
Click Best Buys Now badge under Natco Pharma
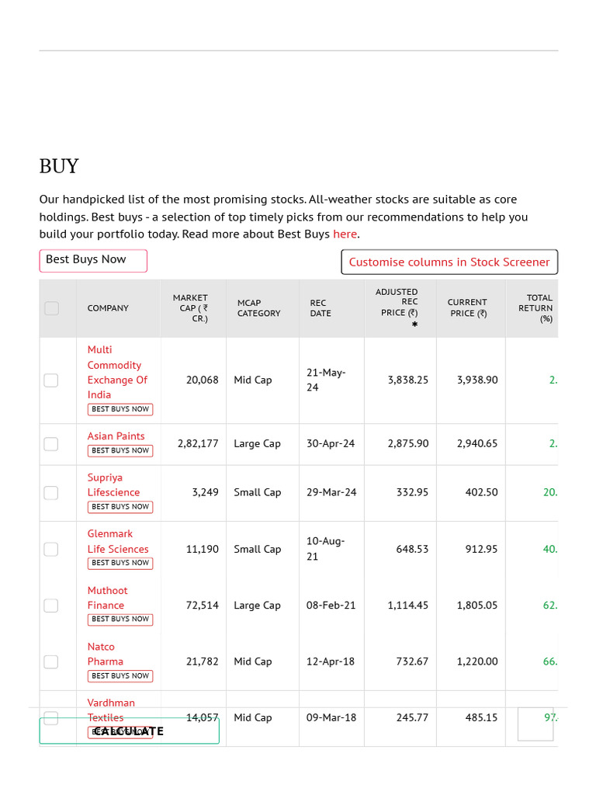tap(120, 676)
